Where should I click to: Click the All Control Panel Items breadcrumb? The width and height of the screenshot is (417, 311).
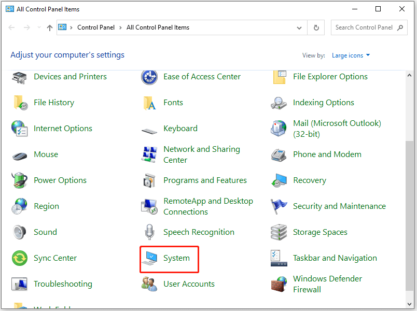click(x=158, y=27)
